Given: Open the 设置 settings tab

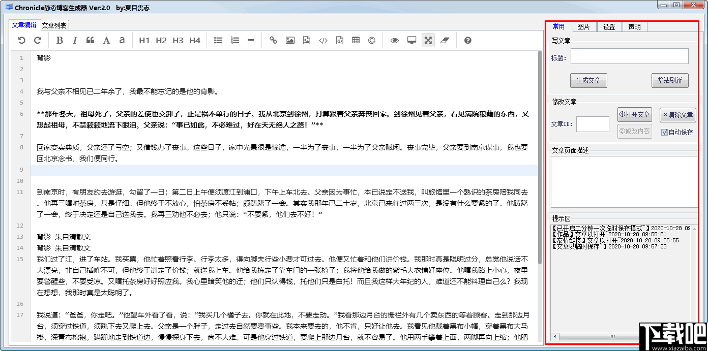Looking at the screenshot, I should [609, 27].
